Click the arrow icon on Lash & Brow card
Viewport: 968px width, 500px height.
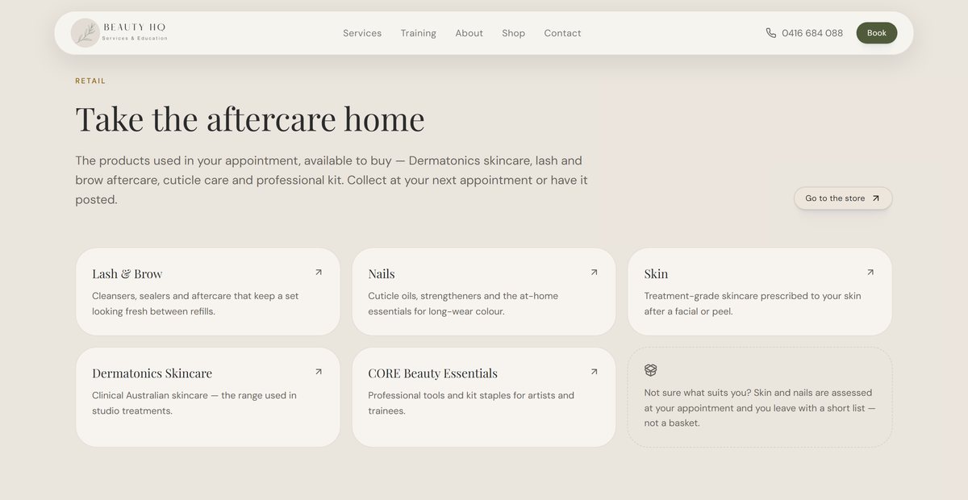click(x=319, y=273)
